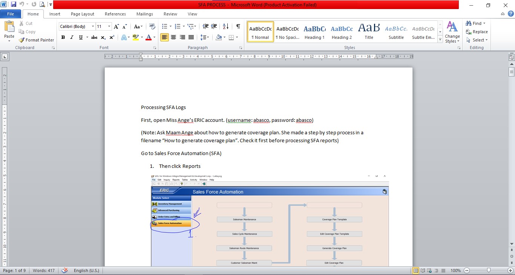Click the Change Styles button
This screenshot has height=275, width=515.
point(452,32)
